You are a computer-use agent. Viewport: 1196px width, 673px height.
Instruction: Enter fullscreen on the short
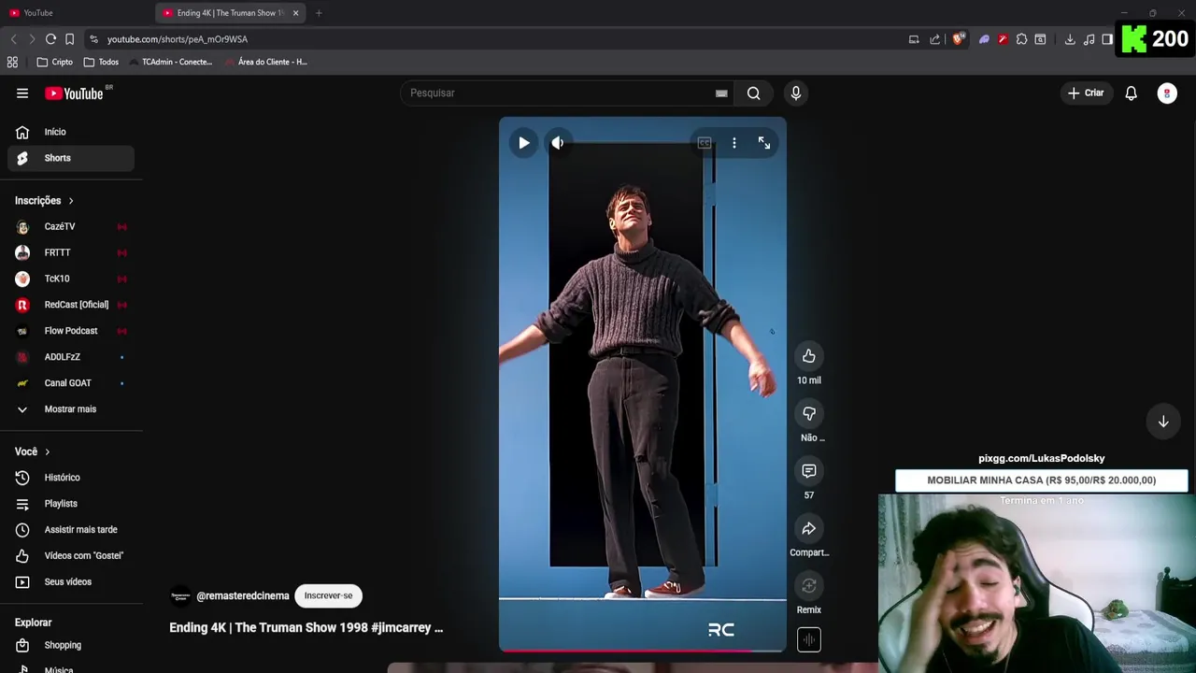(764, 143)
